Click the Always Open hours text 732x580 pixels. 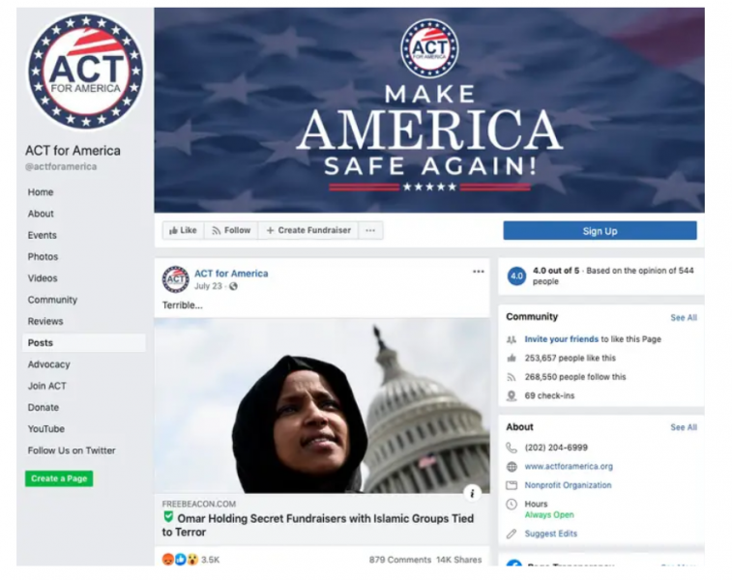coord(549,514)
